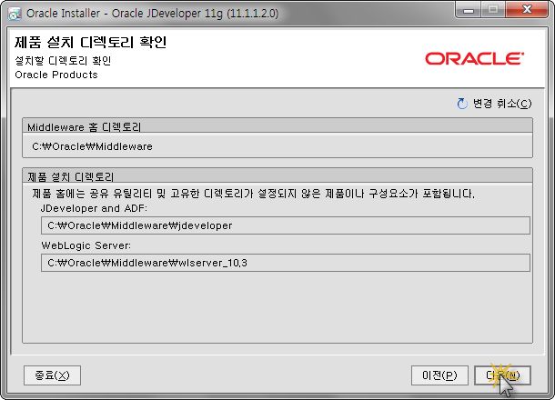Click the WebLogic Server: label
This screenshot has width=555, height=400.
(86, 245)
